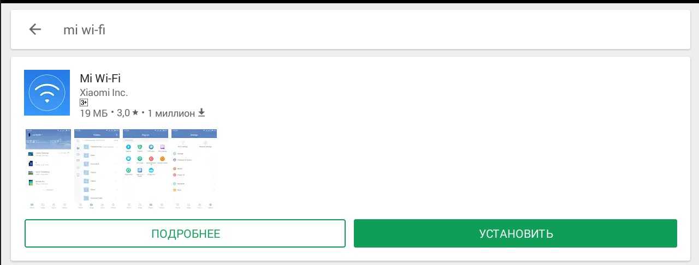Tap the 3+ age rating badge
699x265 pixels.
click(84, 102)
